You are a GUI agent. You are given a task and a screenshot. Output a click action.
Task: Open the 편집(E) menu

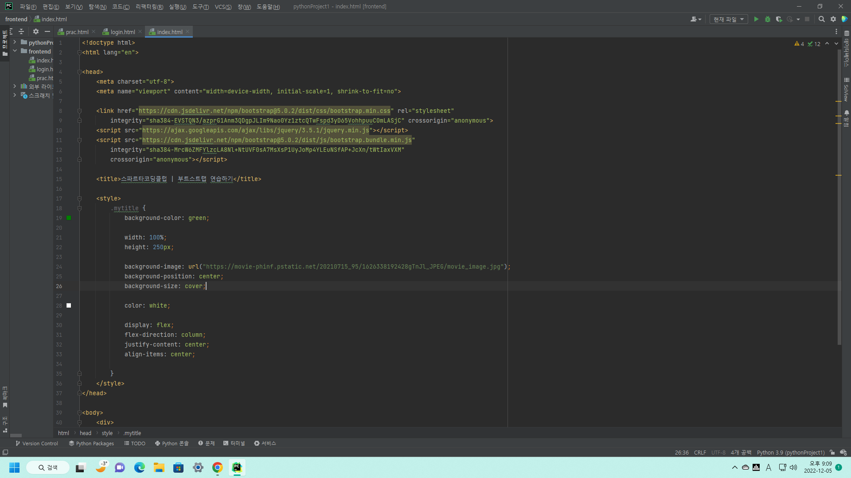[51, 7]
